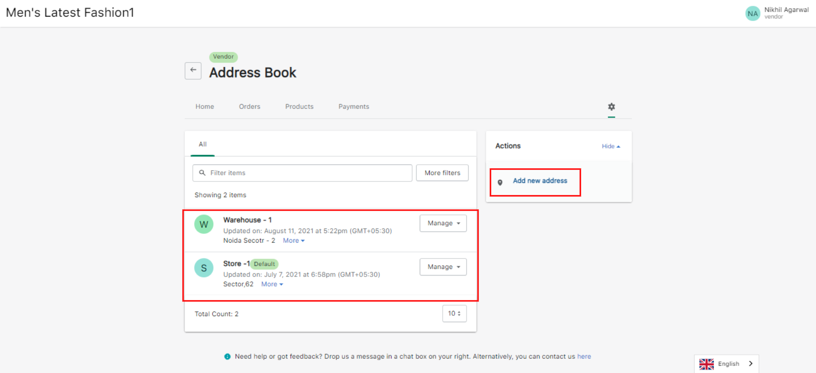Follow the 'here' contact link
This screenshot has height=373, width=816.
[x=584, y=356]
